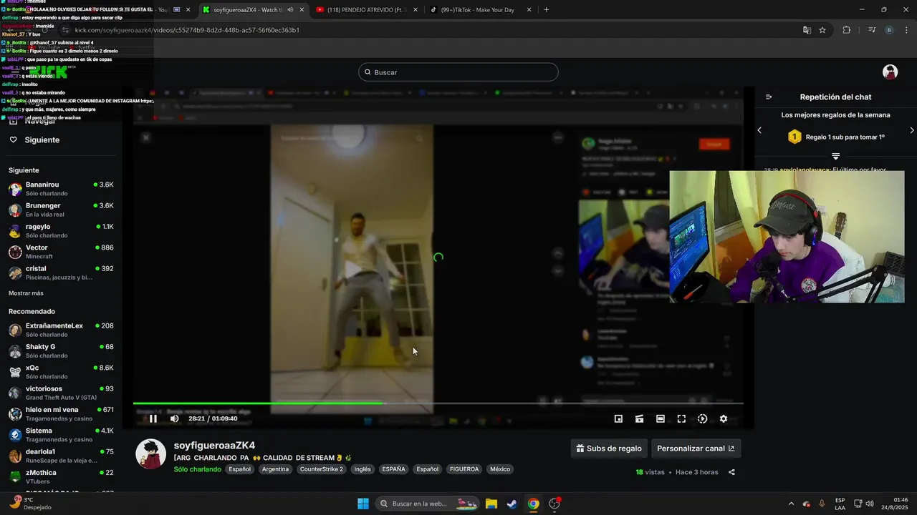This screenshot has width=917, height=515.
Task: Expand list with Mostrar más
Action: (26, 293)
